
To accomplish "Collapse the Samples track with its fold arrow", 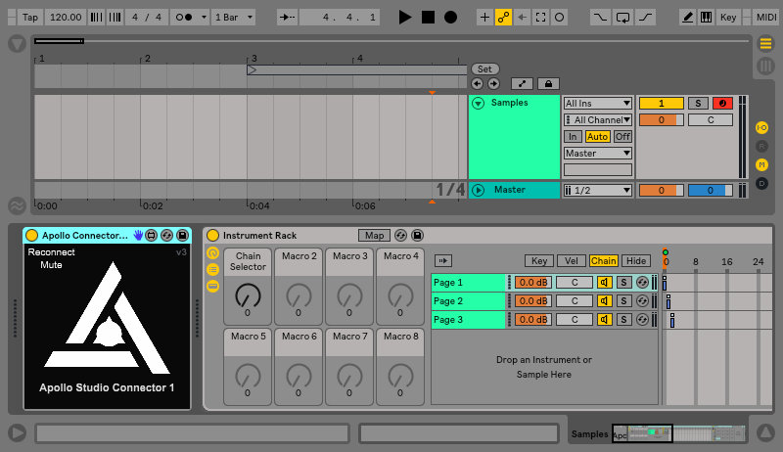I will click(479, 103).
